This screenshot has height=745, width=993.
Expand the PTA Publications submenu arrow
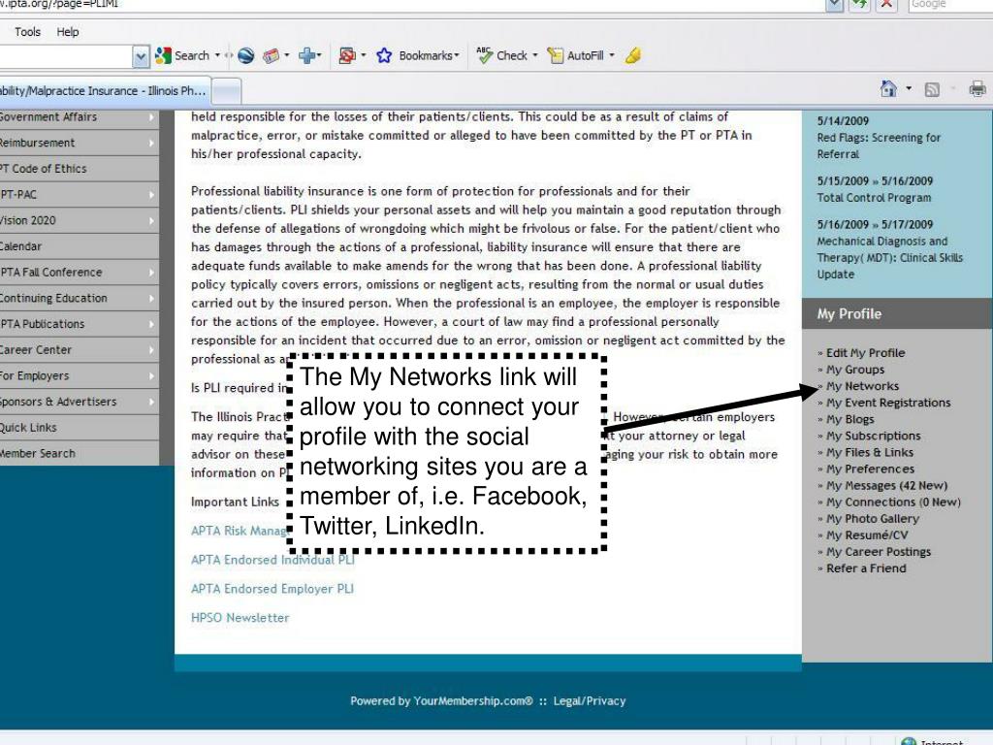[x=151, y=324]
